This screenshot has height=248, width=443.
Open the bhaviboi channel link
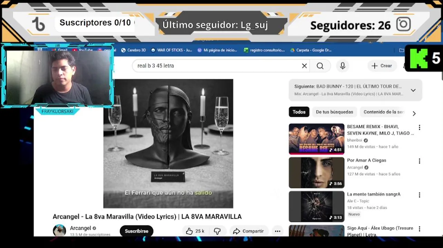click(354, 140)
